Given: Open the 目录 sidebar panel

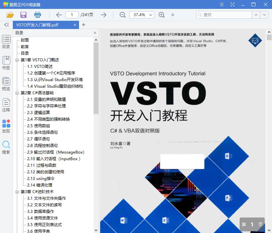Looking at the screenshot, I should tap(6, 42).
